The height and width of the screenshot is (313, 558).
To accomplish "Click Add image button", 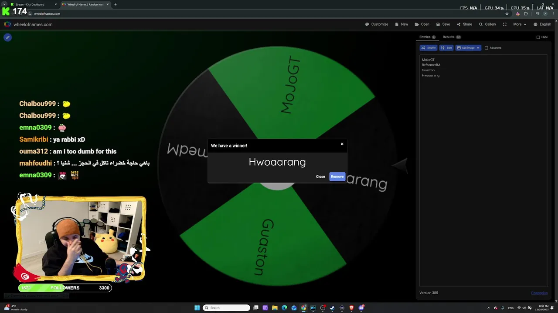I will pos(465,48).
